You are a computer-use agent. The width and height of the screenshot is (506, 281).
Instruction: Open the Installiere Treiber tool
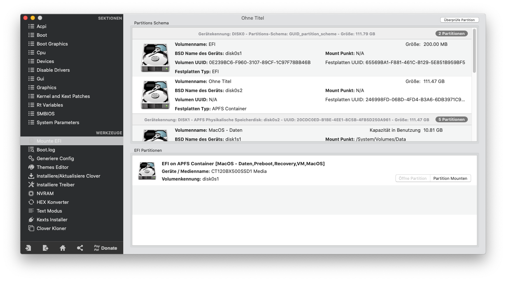click(55, 185)
